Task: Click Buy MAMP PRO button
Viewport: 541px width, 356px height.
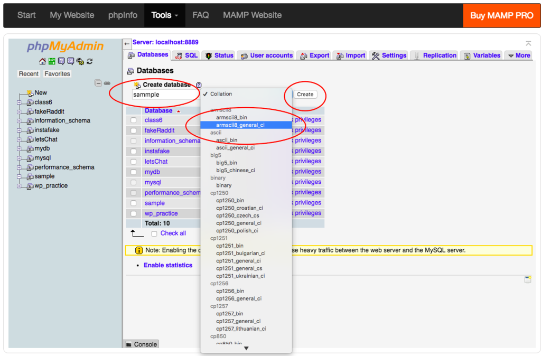Action: pos(502,15)
